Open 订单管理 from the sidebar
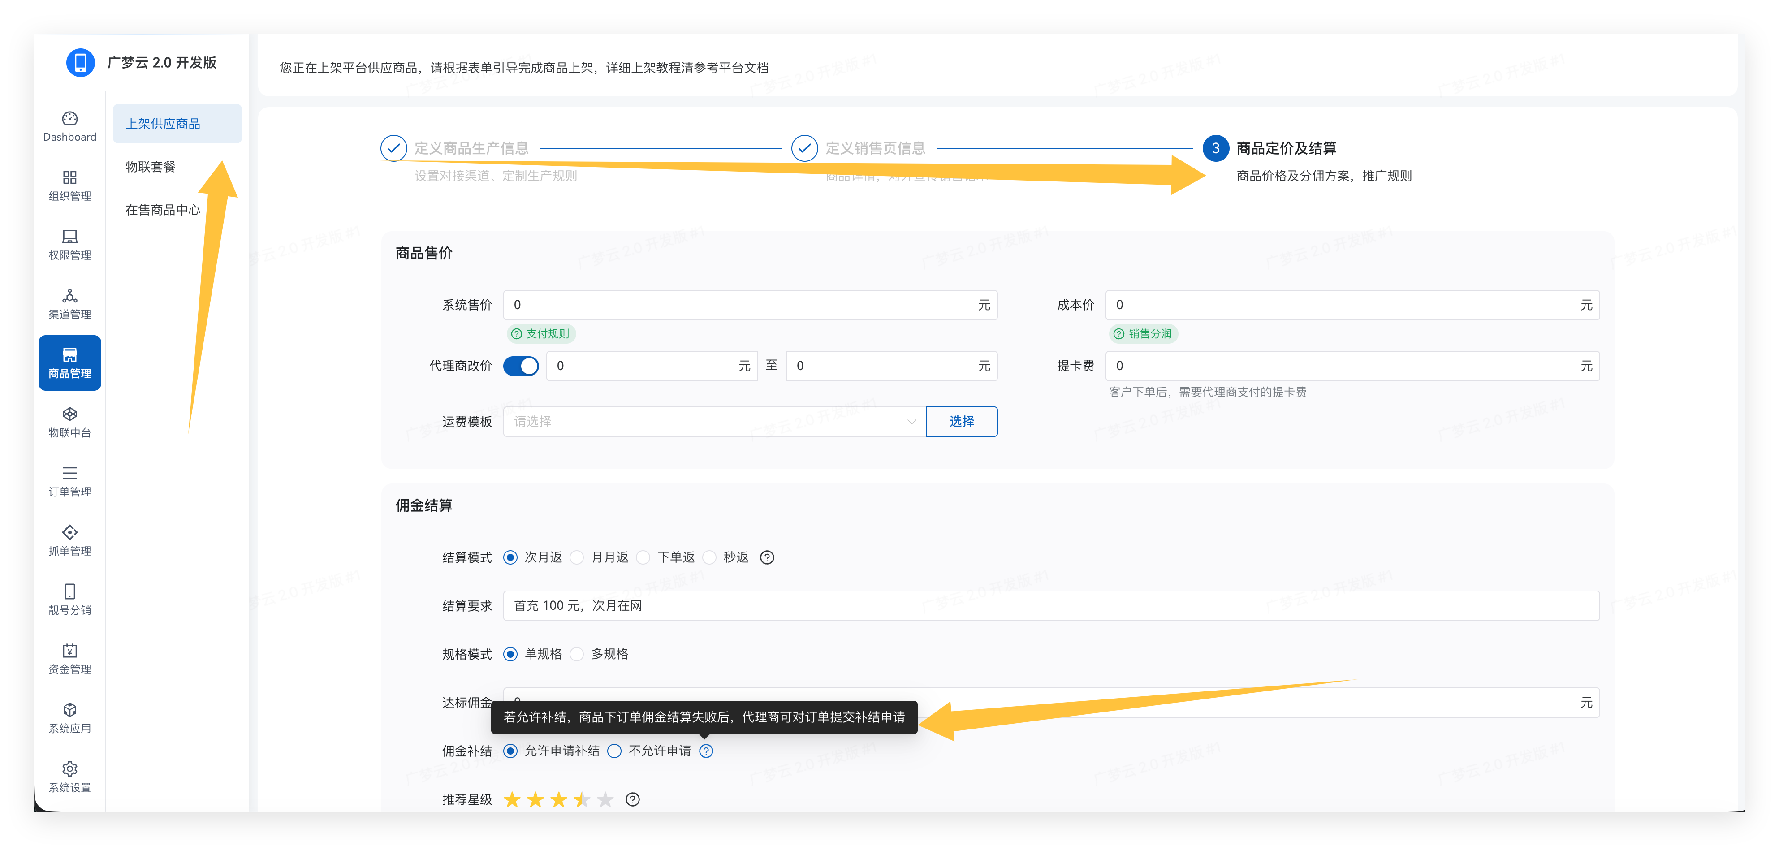 (x=70, y=481)
